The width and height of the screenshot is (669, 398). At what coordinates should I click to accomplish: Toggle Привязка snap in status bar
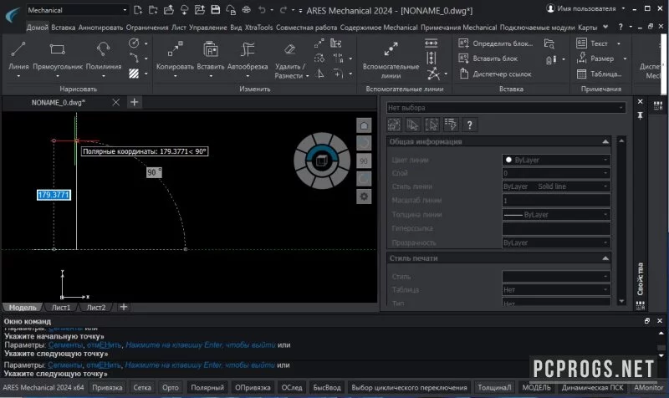107,387
